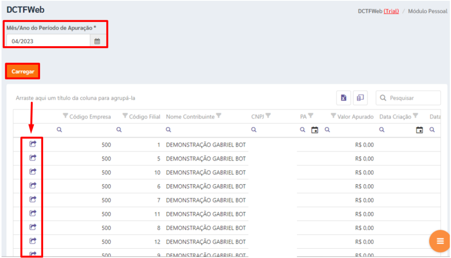Image resolution: width=451 pixels, height=258 pixels.
Task: Open calendar in Data Criação filter cell
Action: point(419,130)
